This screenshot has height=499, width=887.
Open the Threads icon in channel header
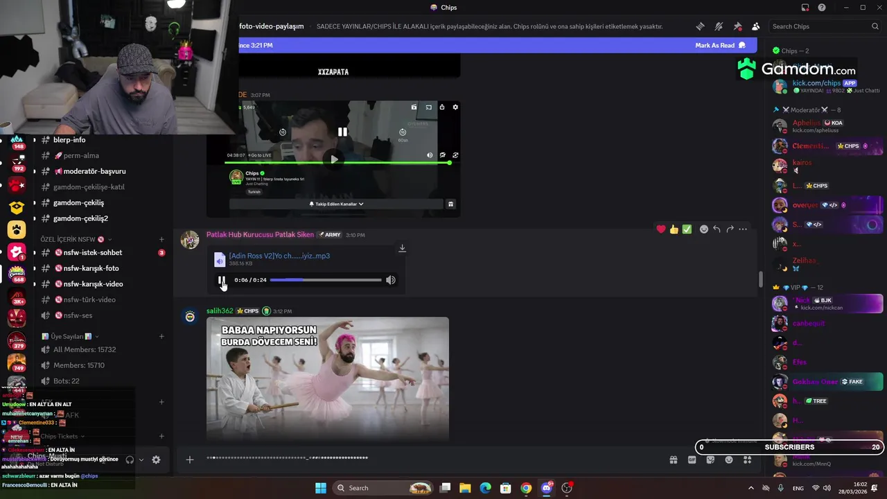tap(701, 26)
